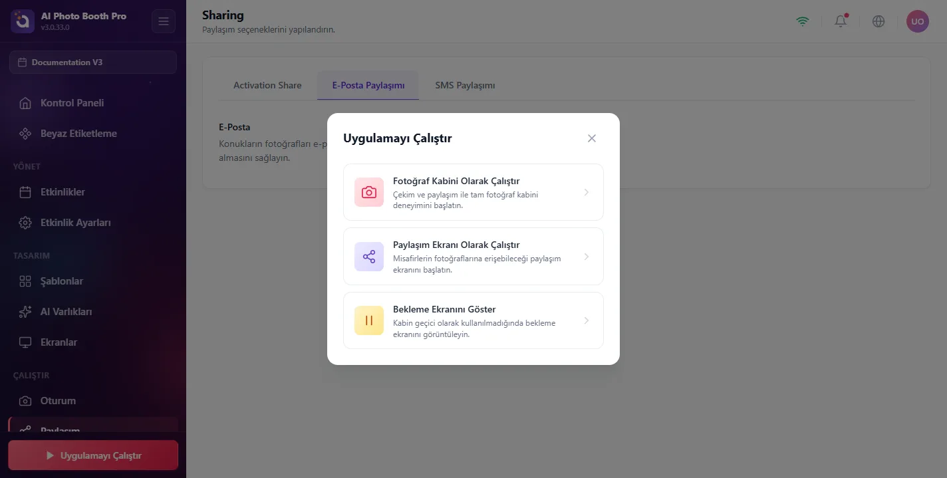The height and width of the screenshot is (478, 947).
Task: Click the Etkinlikler calendar icon
Action: [25, 192]
